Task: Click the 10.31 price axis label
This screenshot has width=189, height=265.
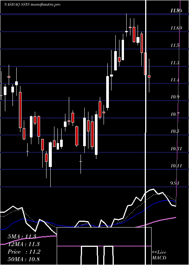Action: point(176,149)
